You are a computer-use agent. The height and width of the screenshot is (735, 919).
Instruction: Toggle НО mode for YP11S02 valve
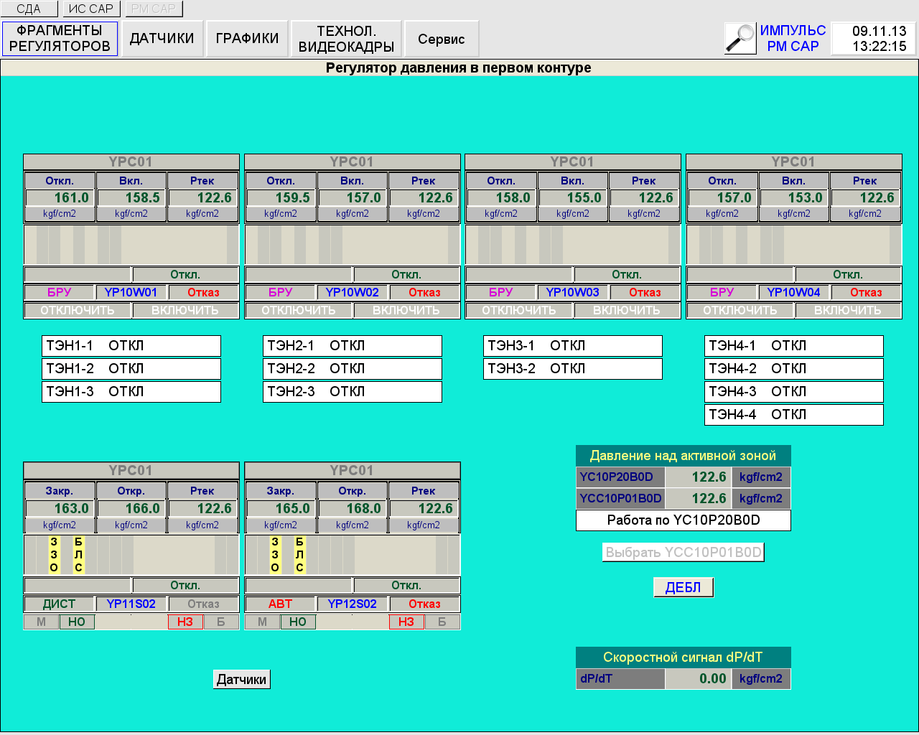pyautogui.click(x=77, y=622)
